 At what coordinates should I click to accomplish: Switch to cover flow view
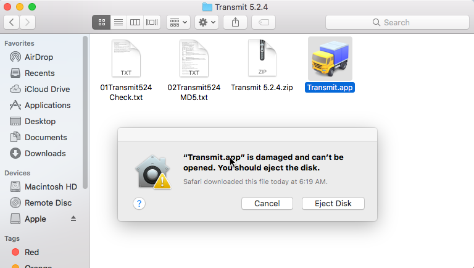click(151, 22)
